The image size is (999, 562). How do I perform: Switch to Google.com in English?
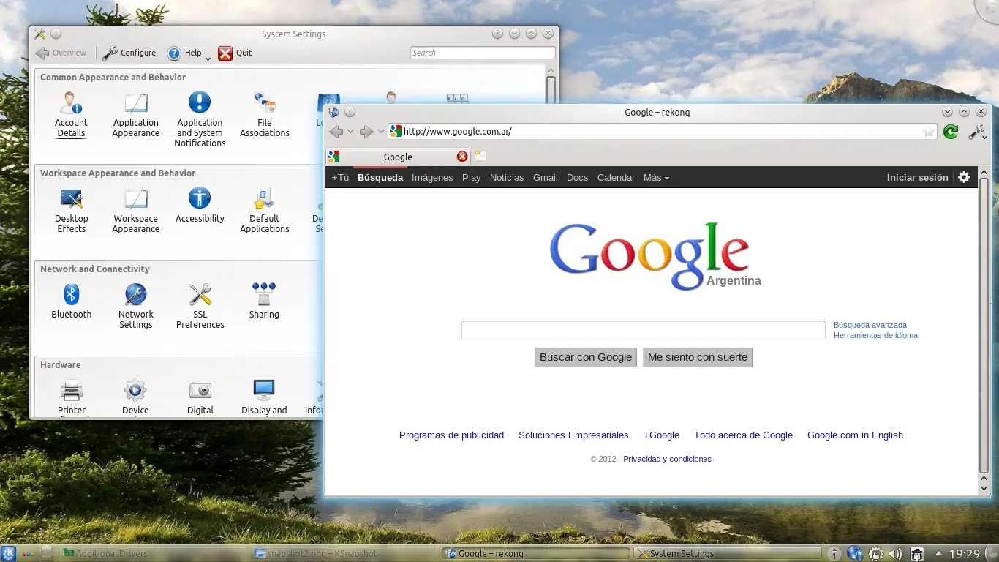[855, 435]
